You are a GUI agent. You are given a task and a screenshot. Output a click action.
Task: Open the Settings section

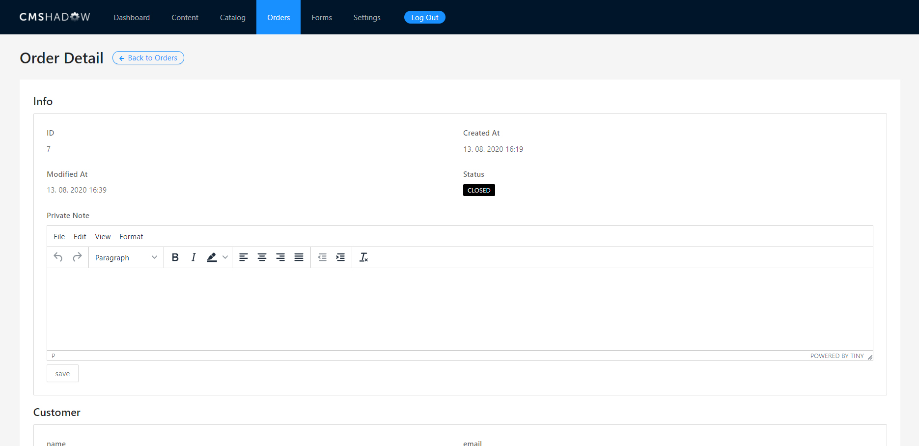367,18
